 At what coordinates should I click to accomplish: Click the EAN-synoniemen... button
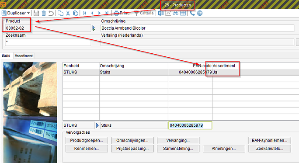point(269,141)
